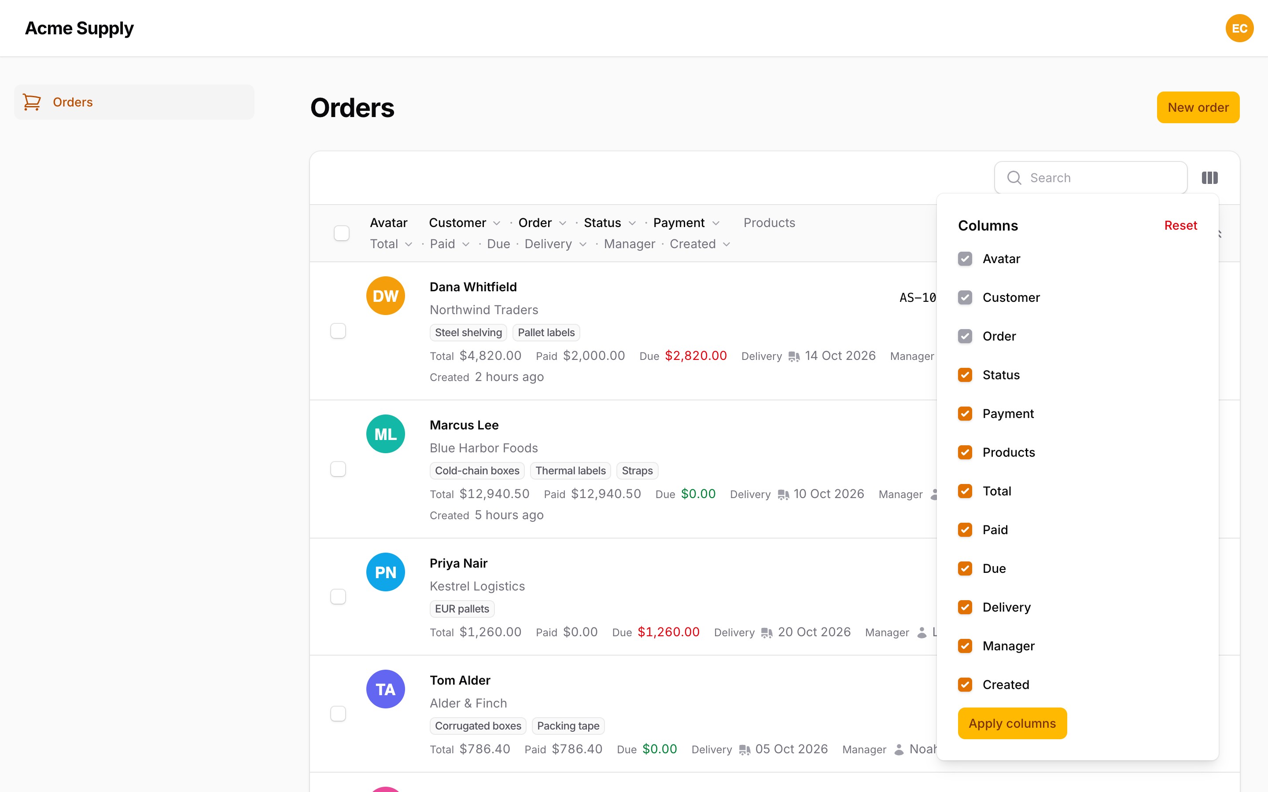Click Marcus Lee's ML avatar
The image size is (1268, 792).
[x=386, y=434]
